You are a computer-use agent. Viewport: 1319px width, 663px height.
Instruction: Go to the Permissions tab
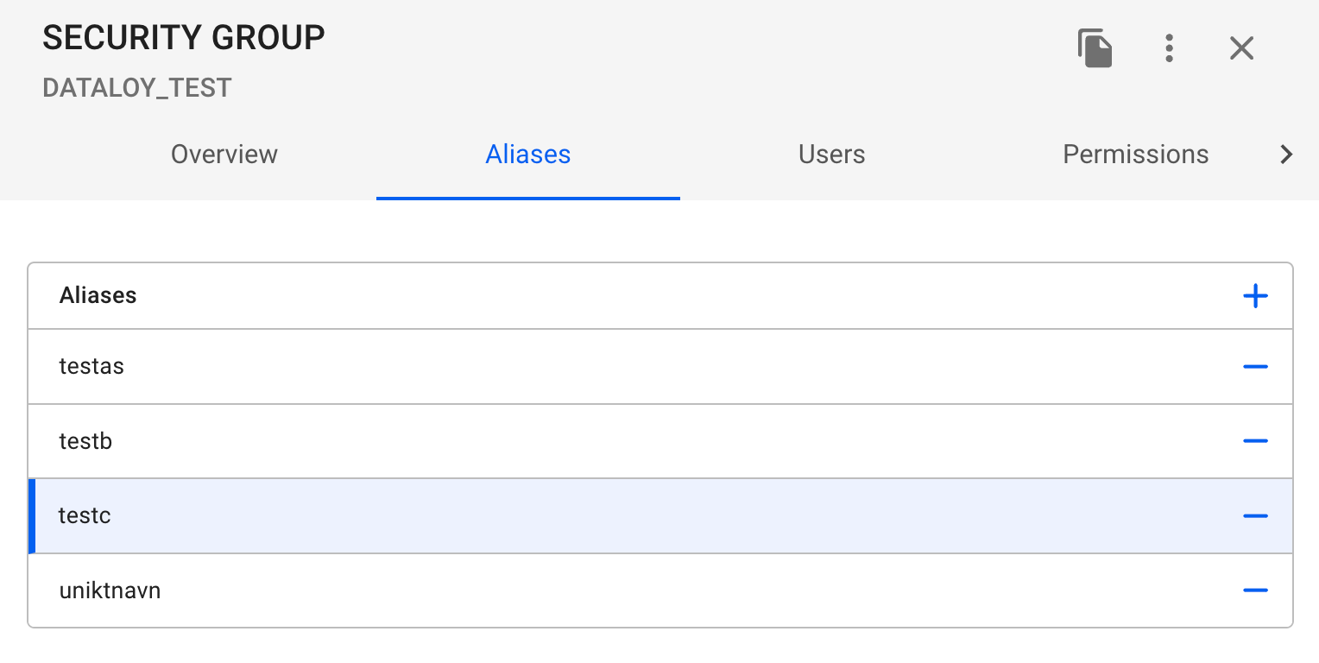[x=1135, y=155]
